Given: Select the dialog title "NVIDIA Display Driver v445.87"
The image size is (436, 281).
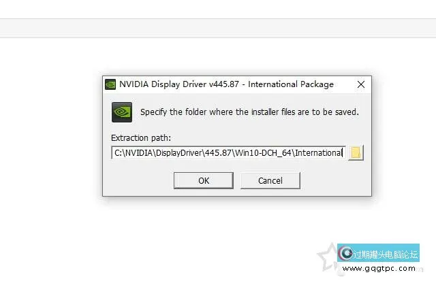Looking at the screenshot, I should tap(179, 84).
